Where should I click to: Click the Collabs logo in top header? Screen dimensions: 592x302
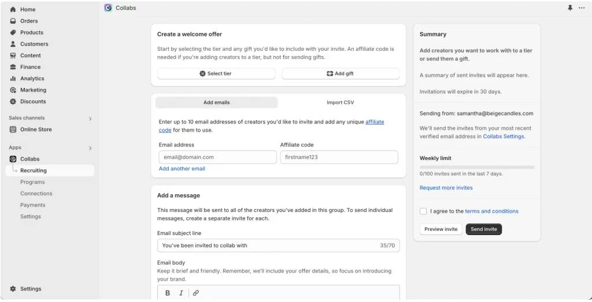pos(108,8)
